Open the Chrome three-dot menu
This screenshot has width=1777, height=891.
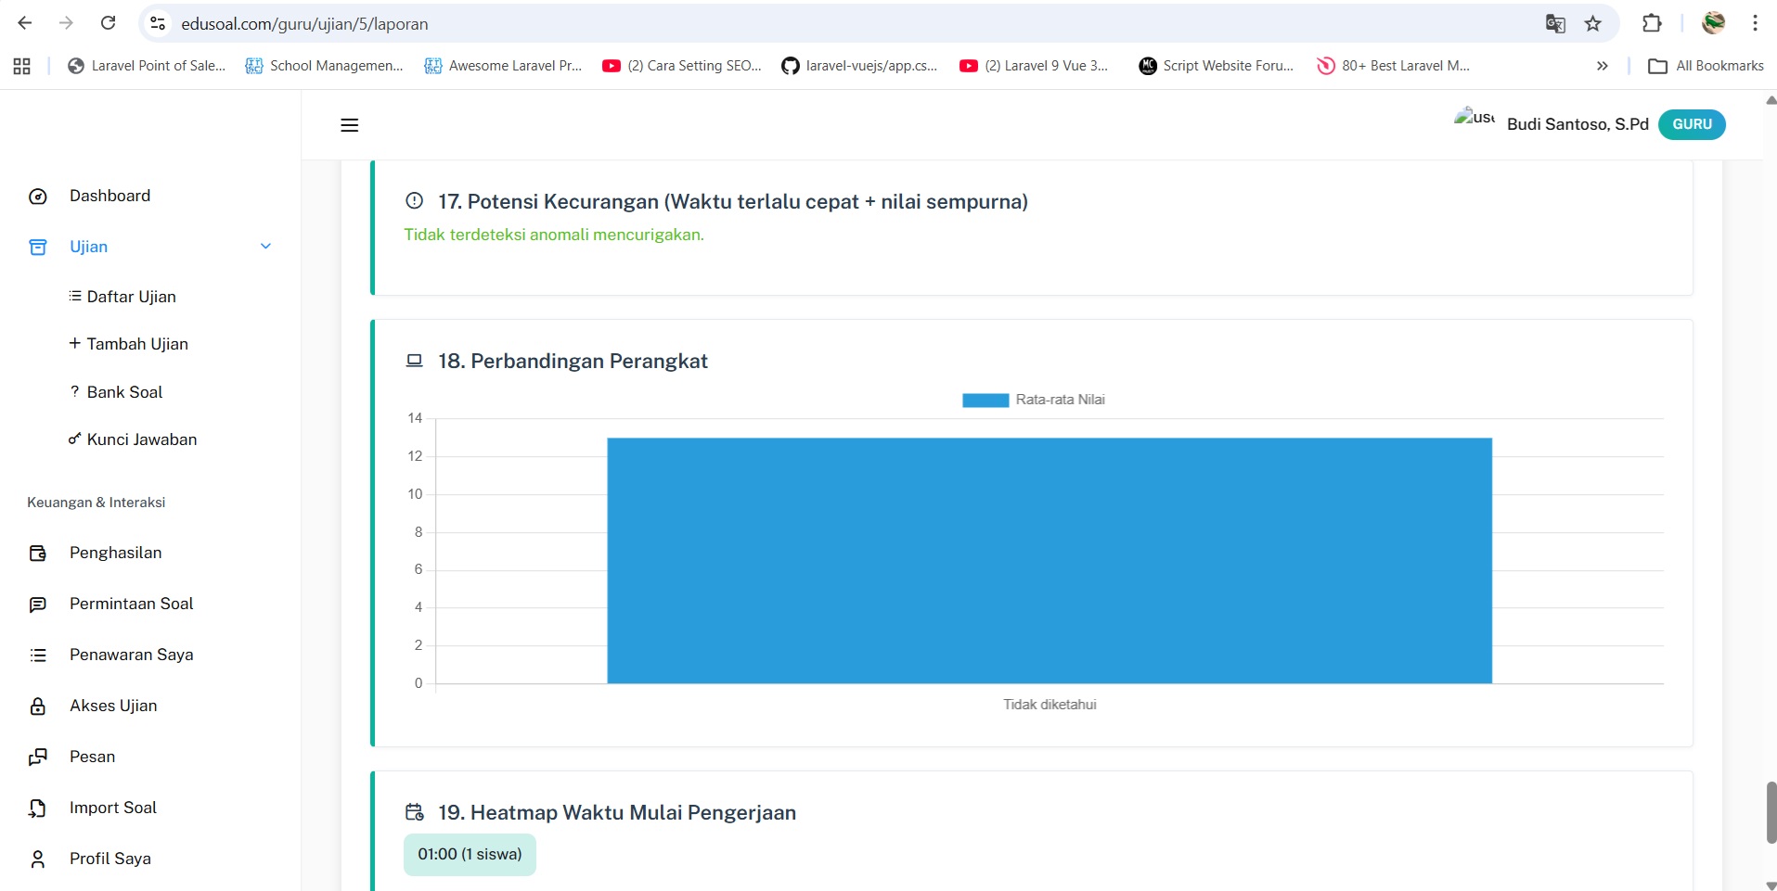point(1755,23)
